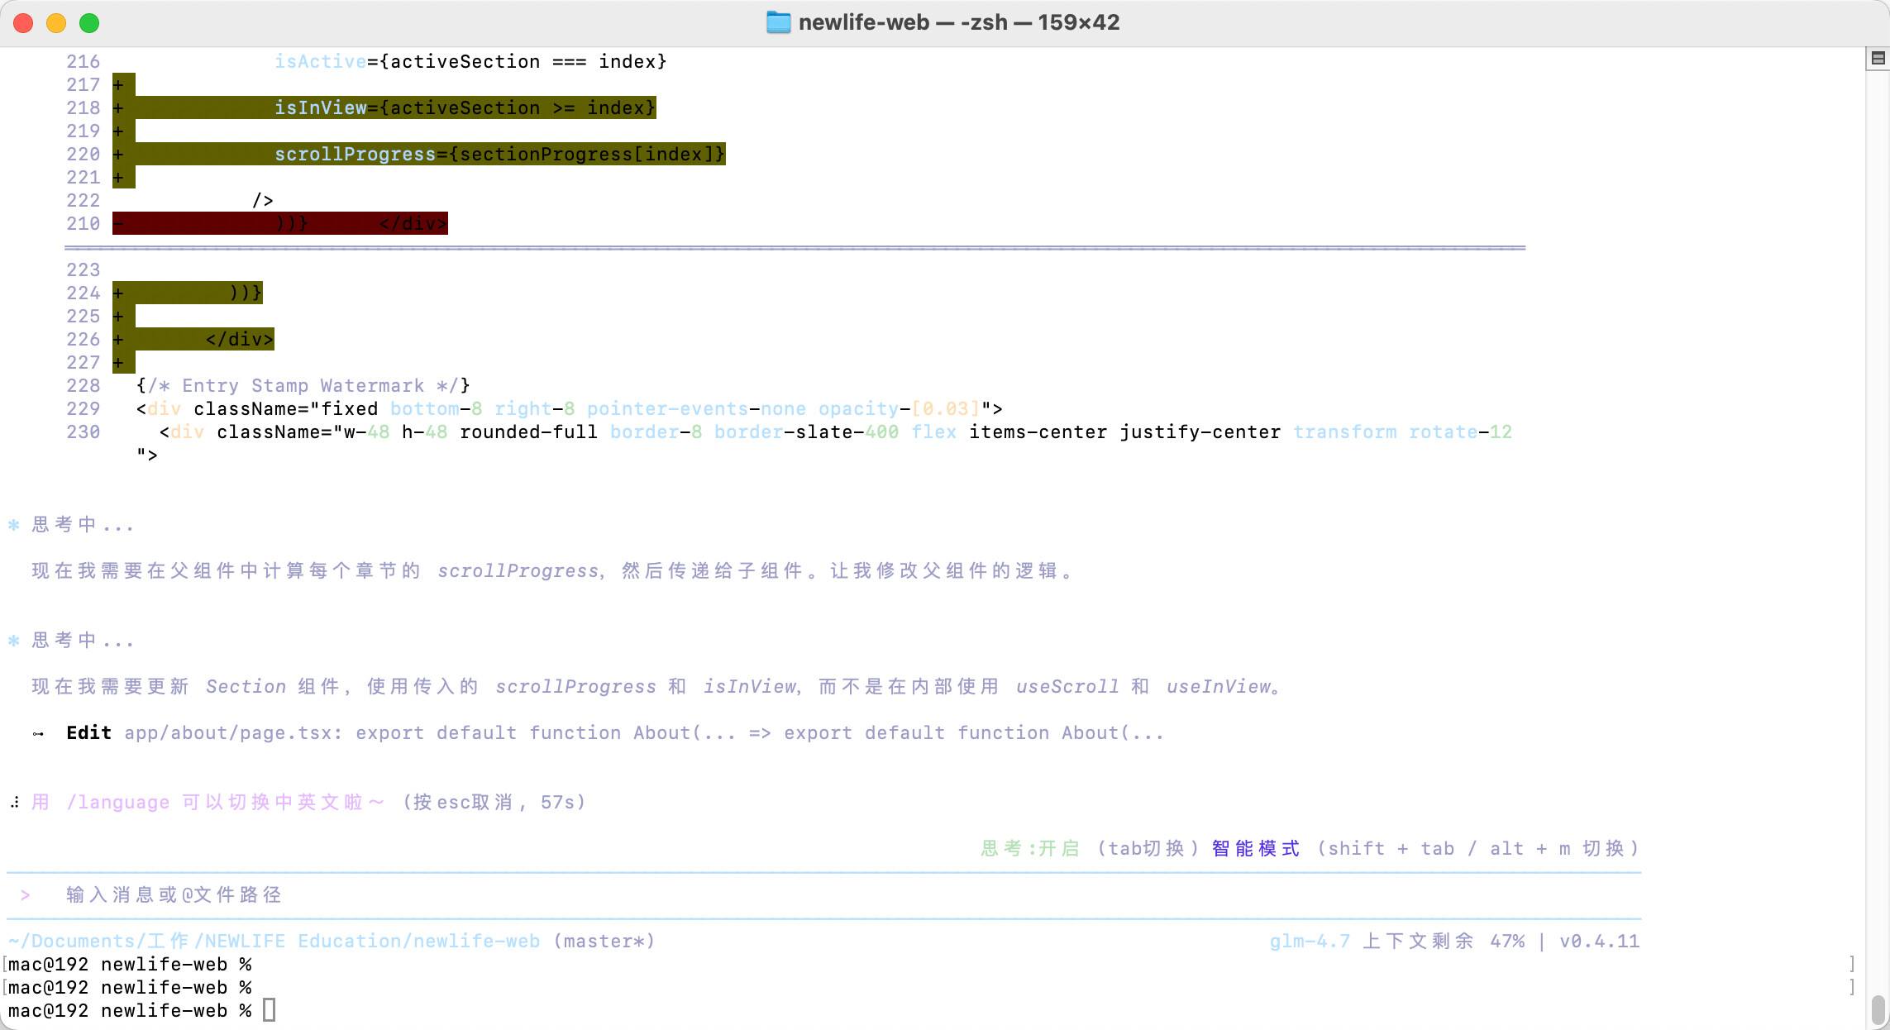Click the message input field placeholder
The width and height of the screenshot is (1890, 1030).
point(174,895)
